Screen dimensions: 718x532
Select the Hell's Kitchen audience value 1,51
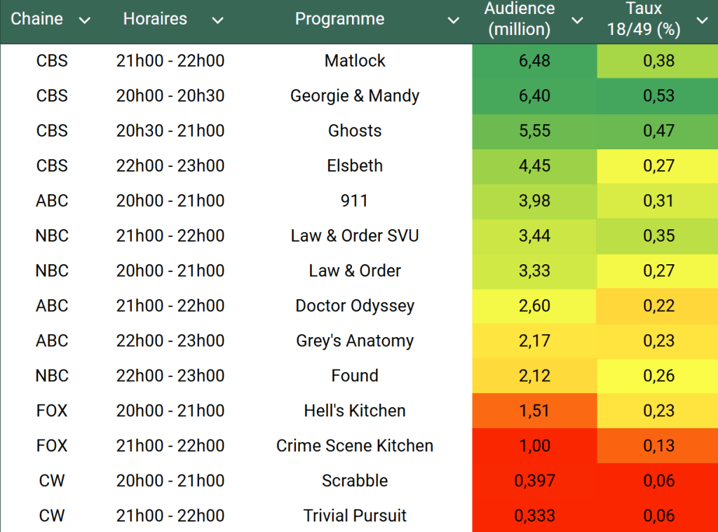click(x=534, y=411)
